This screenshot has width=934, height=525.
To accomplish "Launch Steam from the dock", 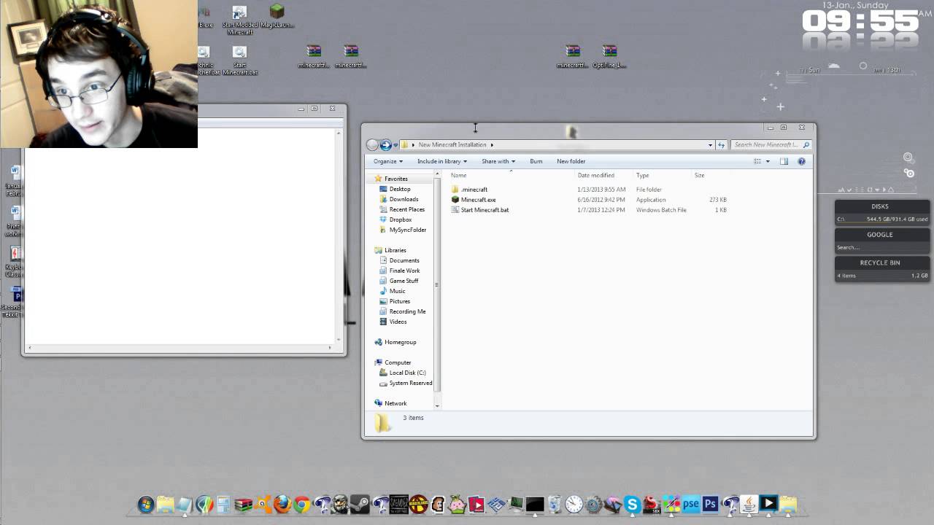I will tap(360, 505).
